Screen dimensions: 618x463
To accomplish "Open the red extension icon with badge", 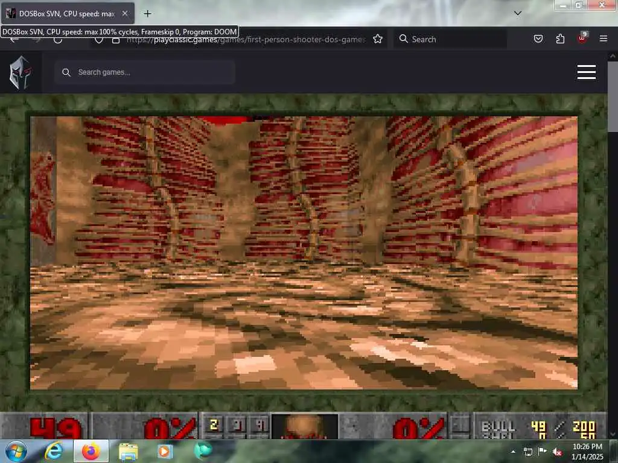I will pos(582,38).
